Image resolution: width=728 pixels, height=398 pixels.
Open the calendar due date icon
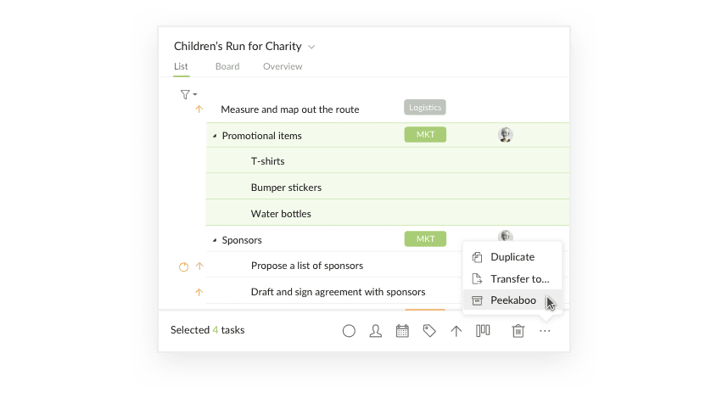coord(402,331)
